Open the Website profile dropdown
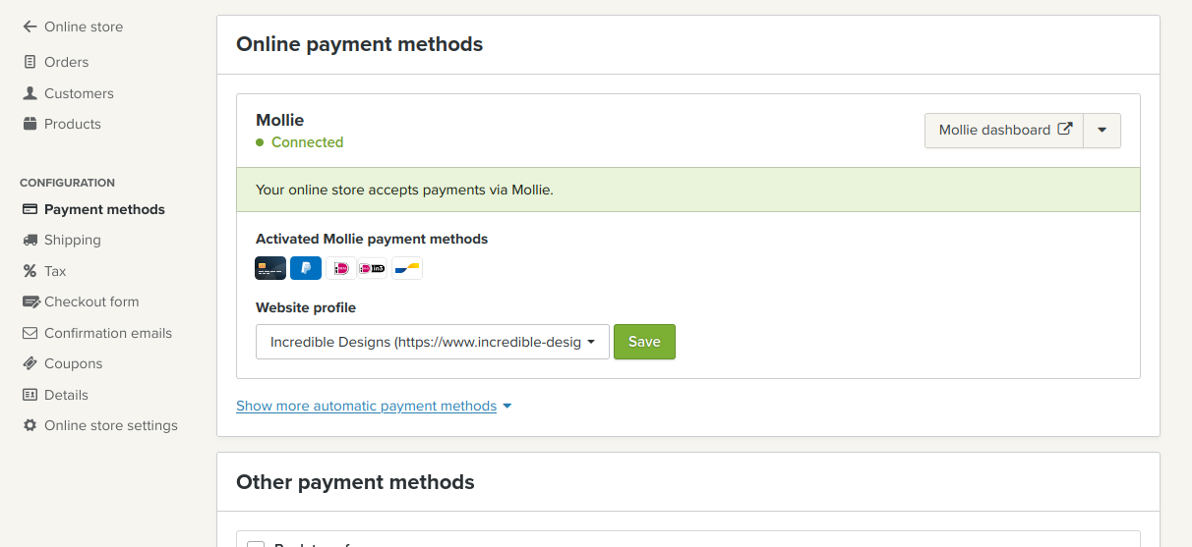The height and width of the screenshot is (547, 1192). pyautogui.click(x=433, y=342)
